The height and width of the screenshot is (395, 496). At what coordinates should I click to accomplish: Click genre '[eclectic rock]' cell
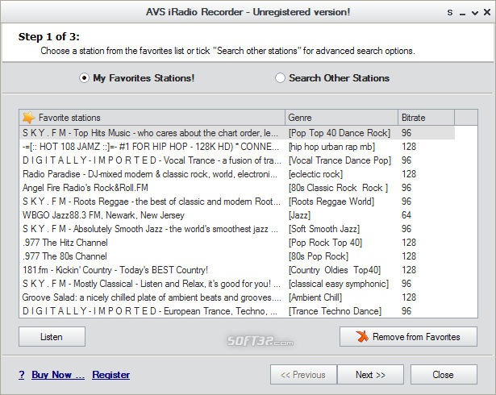[x=315, y=174]
